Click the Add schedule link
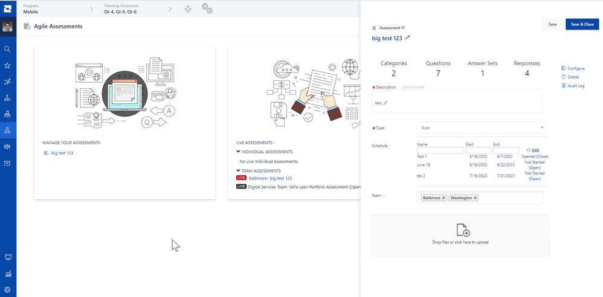 tap(533, 150)
